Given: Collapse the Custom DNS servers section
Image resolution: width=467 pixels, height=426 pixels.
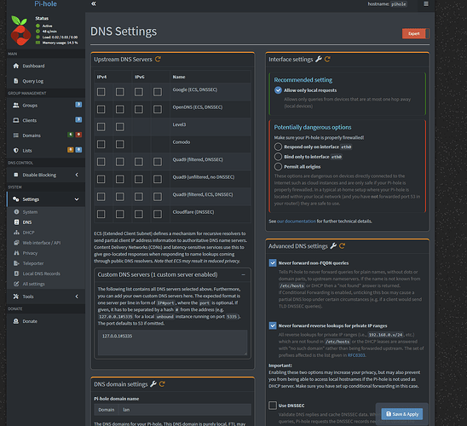Looking at the screenshot, I should [x=244, y=275].
